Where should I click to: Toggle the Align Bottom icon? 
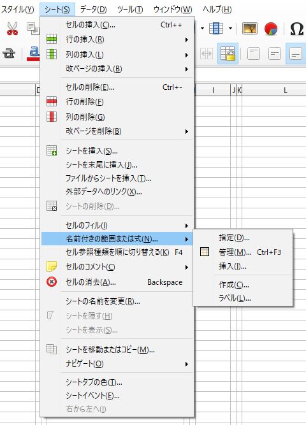[296, 54]
